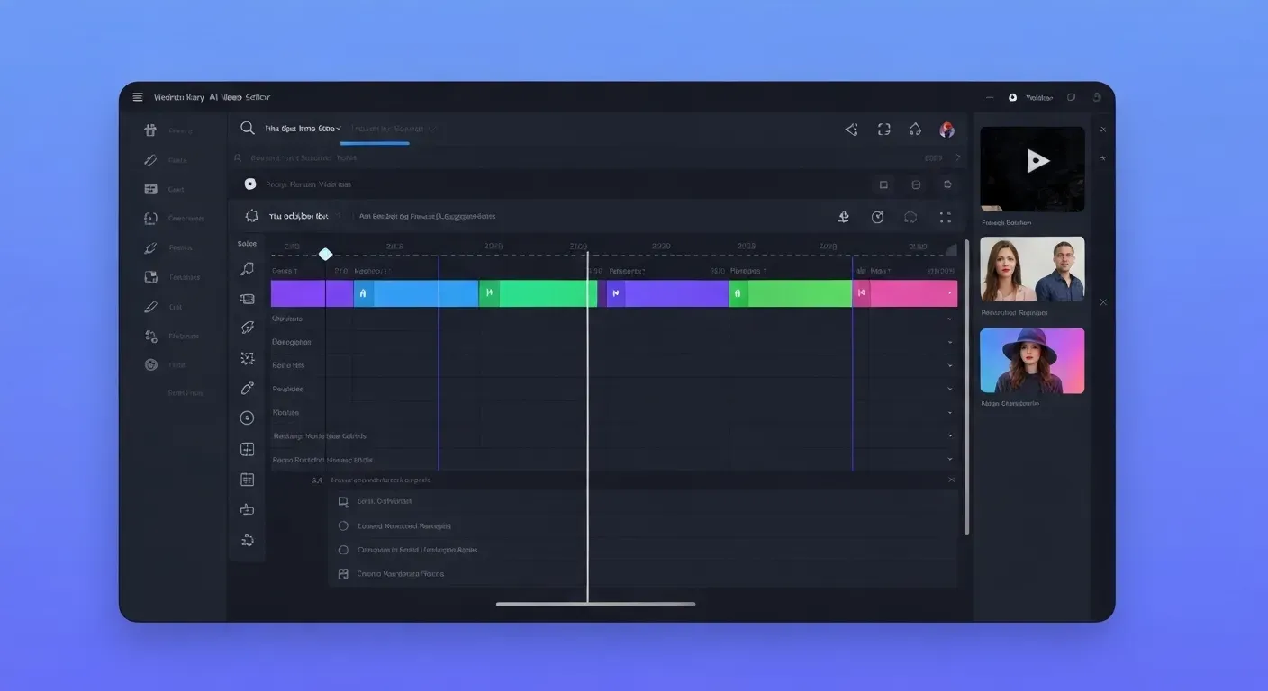Click the user avatar in the top toolbar
1268x691 pixels.
coord(946,129)
